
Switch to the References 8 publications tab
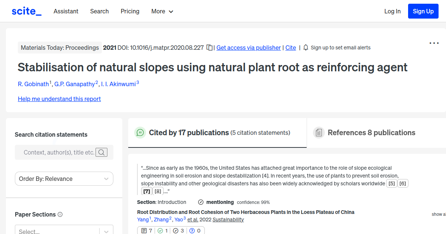371,132
